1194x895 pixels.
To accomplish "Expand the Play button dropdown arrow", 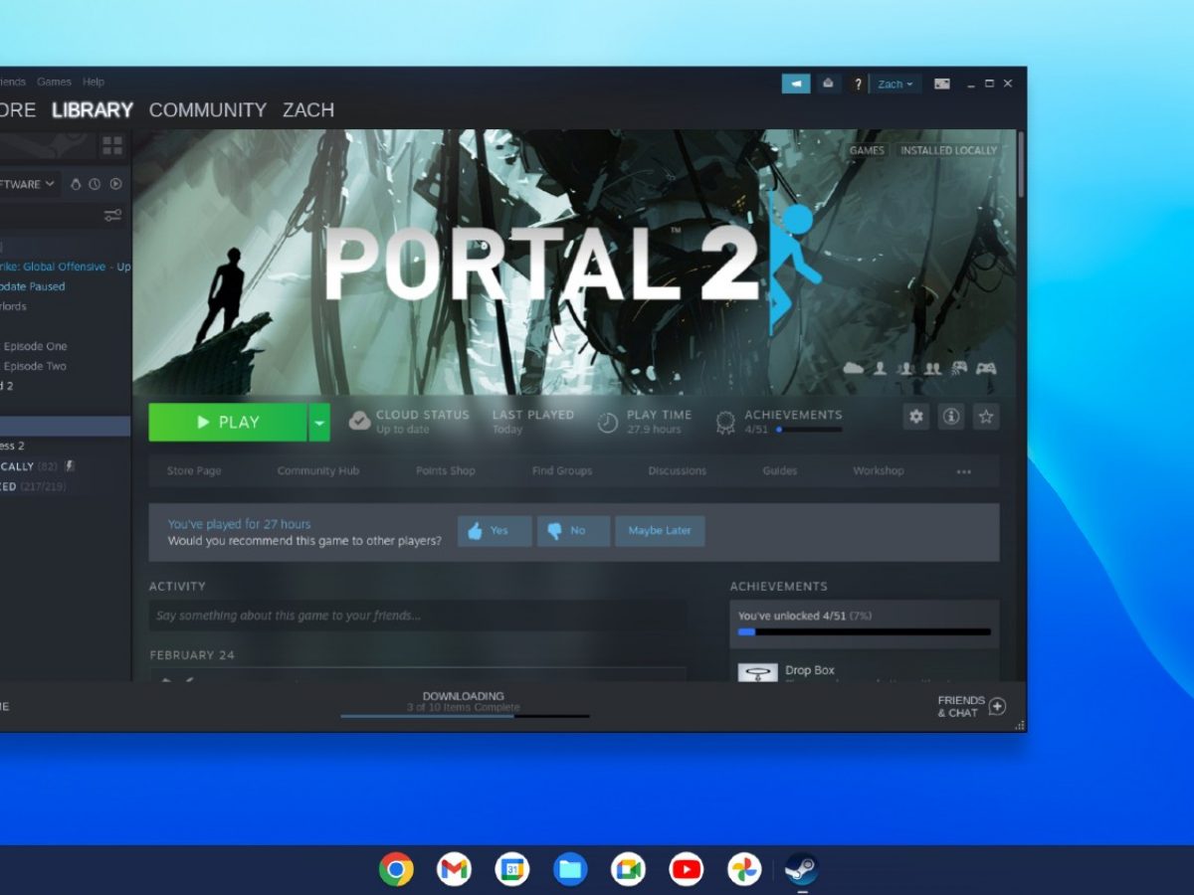I will pyautogui.click(x=319, y=423).
